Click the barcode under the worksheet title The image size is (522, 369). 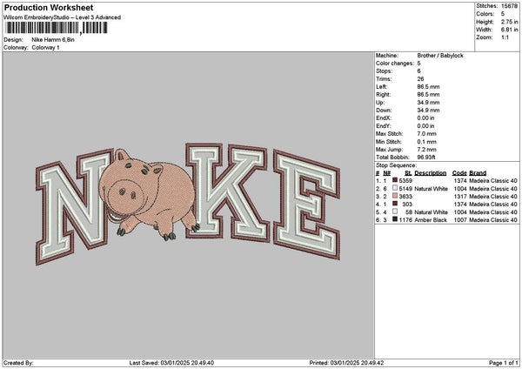coord(57,28)
